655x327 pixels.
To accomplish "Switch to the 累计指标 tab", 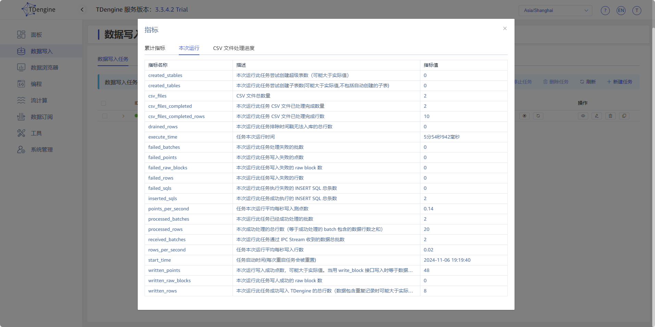I will [x=155, y=48].
